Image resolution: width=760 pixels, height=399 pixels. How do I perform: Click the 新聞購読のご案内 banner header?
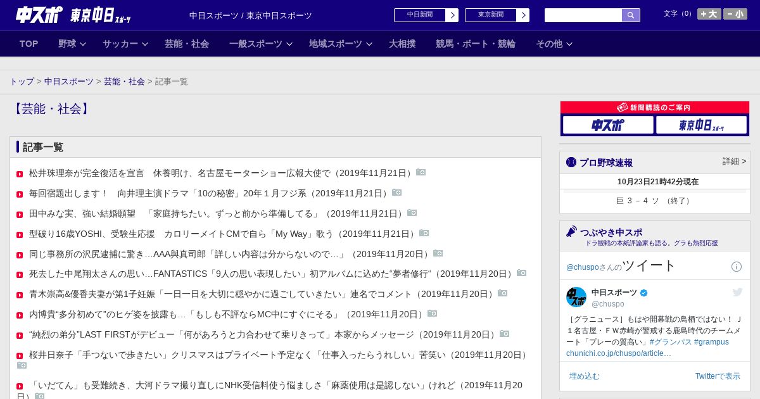click(x=655, y=108)
